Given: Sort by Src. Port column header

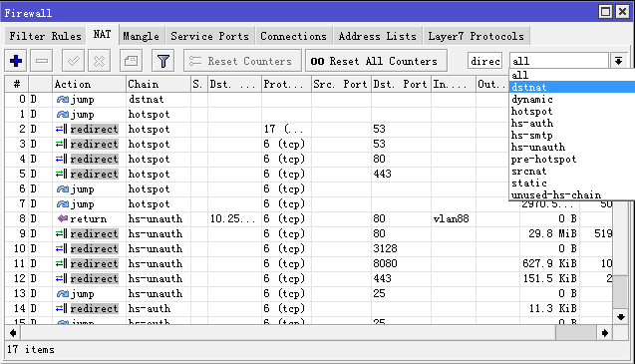Looking at the screenshot, I should coord(341,85).
